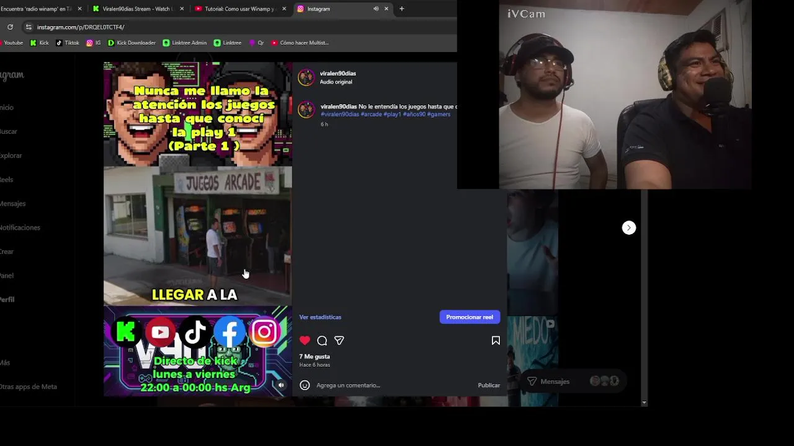The width and height of the screenshot is (794, 446).
Task: Open a new browser tab
Action: click(401, 9)
